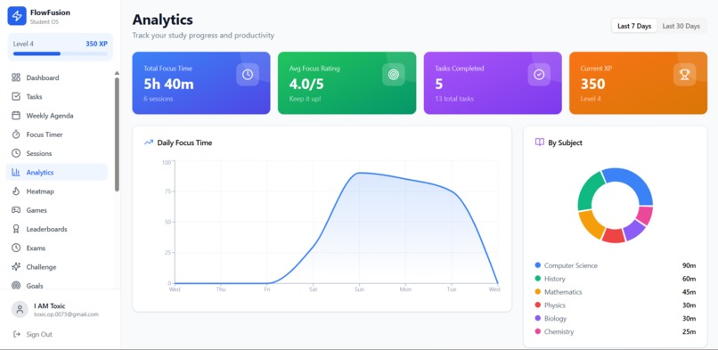718x350 pixels.
Task: Select Analytics in the sidebar
Action: [57, 172]
